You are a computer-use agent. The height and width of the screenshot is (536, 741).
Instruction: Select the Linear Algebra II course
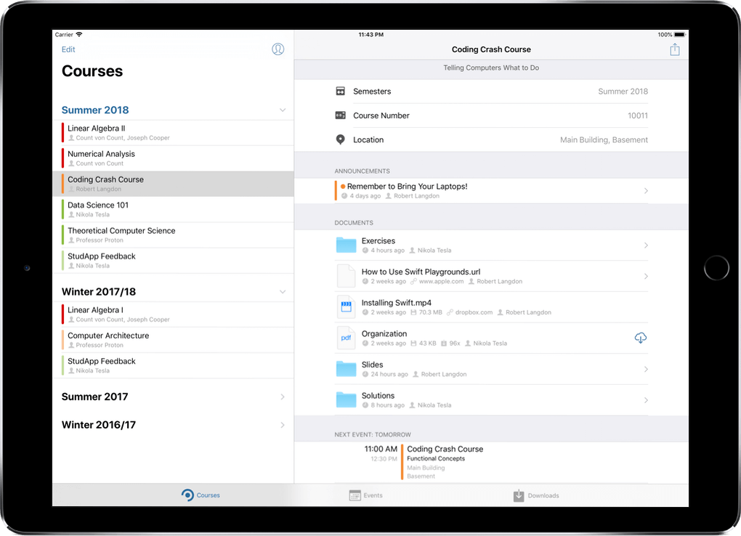[x=174, y=133]
